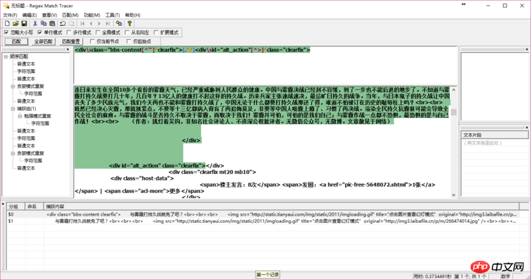531x280 pixels.
Task: Cut selection with the scissors icon
Action: 35,23
